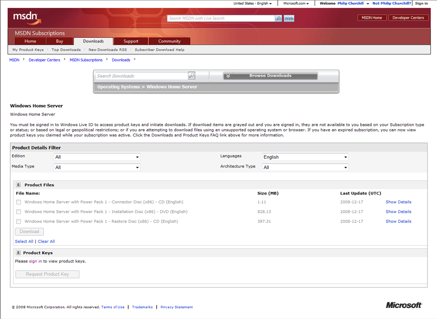Click the Developer Centers button

point(408,17)
